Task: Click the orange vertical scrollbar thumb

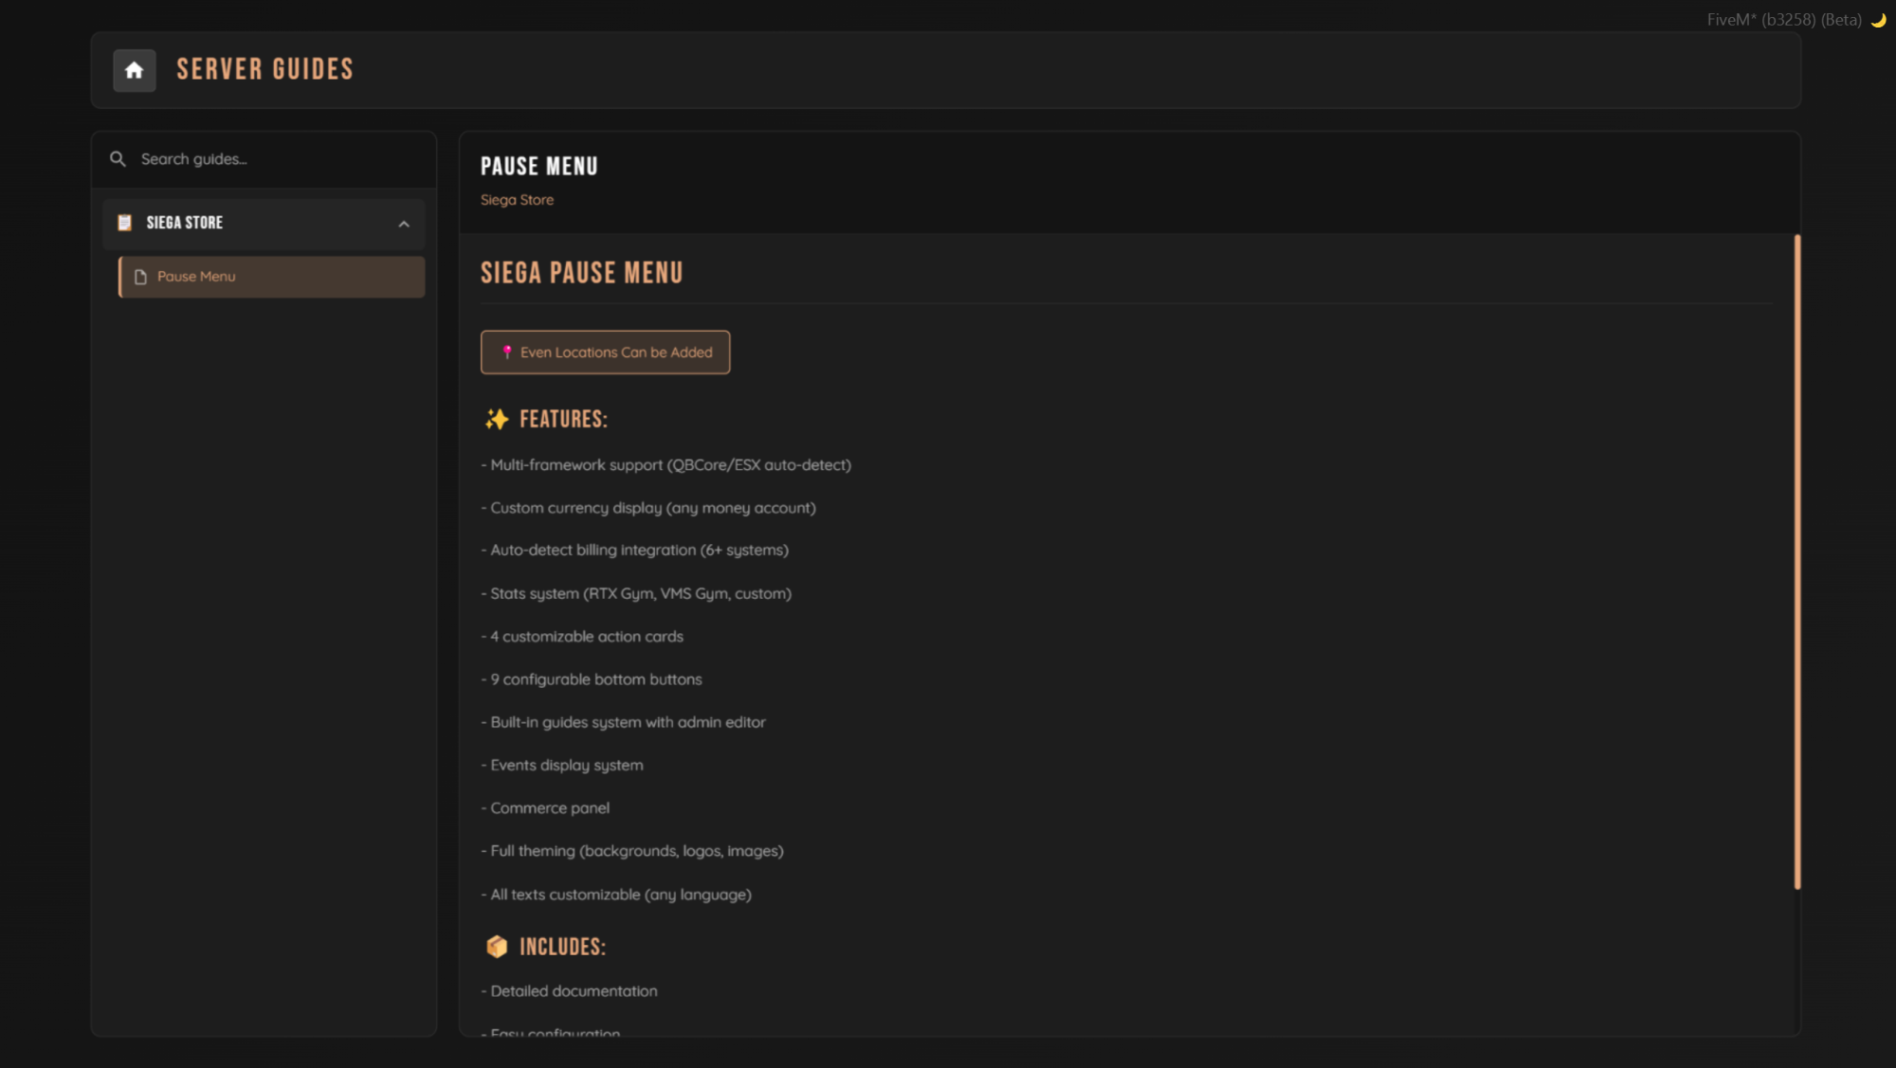Action: coord(1796,562)
